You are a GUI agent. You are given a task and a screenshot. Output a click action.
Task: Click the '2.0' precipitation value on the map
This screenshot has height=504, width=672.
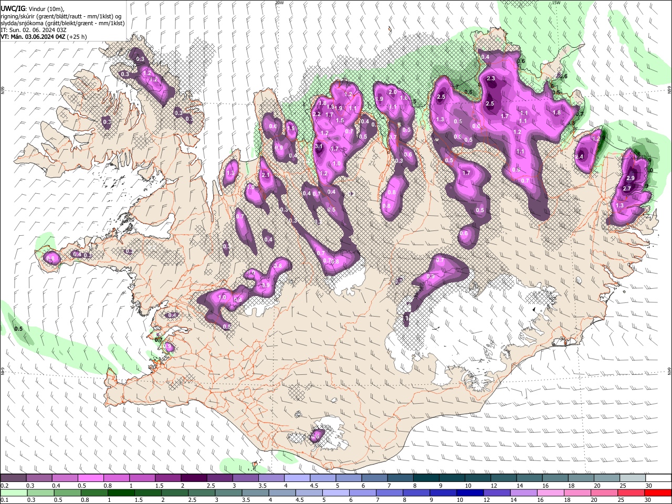pos(392,92)
